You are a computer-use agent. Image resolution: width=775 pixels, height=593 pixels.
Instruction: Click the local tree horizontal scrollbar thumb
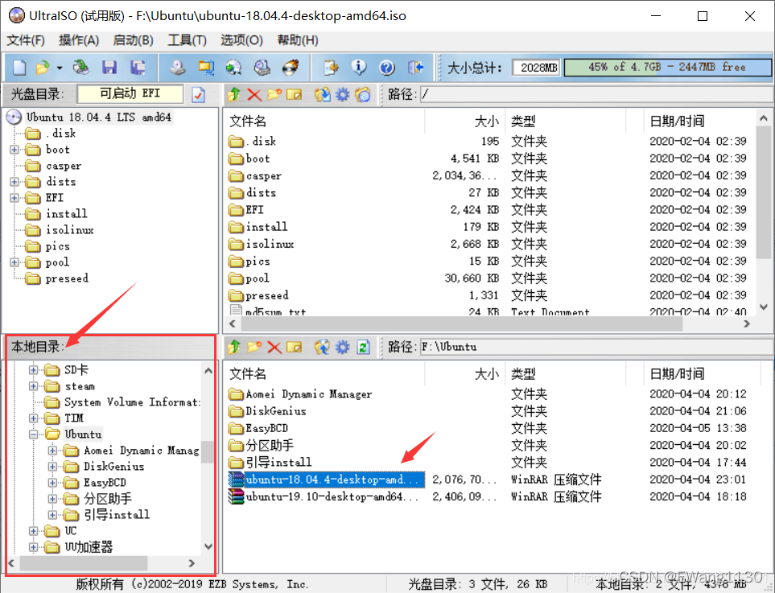(x=84, y=563)
